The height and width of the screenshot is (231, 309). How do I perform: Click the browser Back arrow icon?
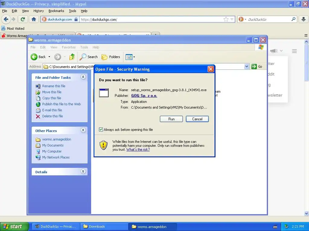(x=6, y=19)
